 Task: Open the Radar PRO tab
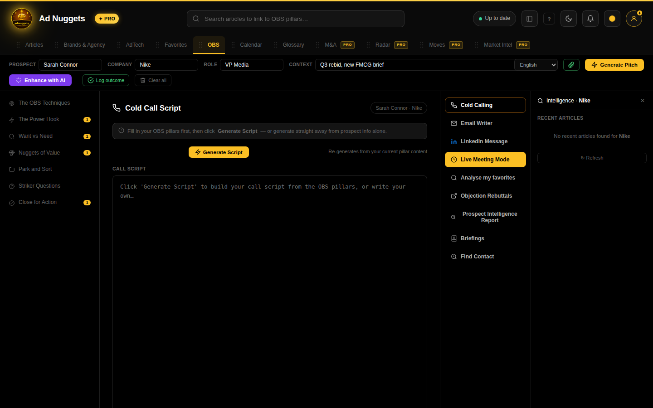387,45
